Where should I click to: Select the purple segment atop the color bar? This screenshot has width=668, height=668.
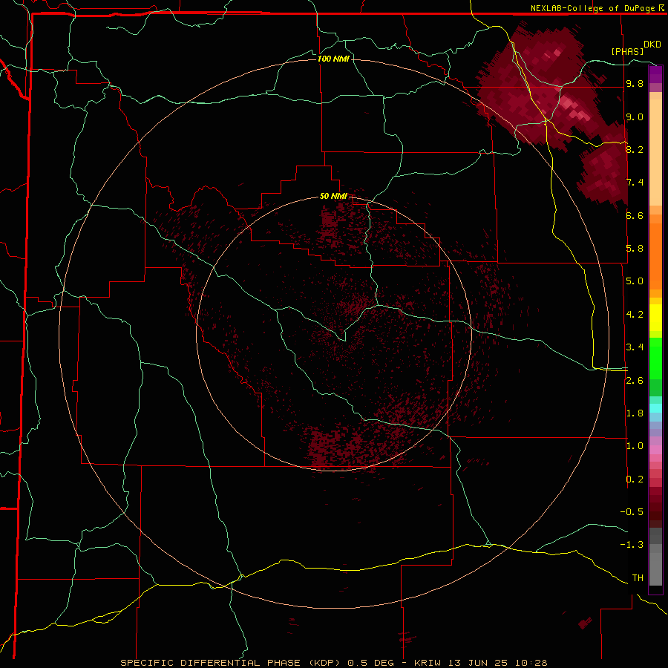[x=655, y=74]
